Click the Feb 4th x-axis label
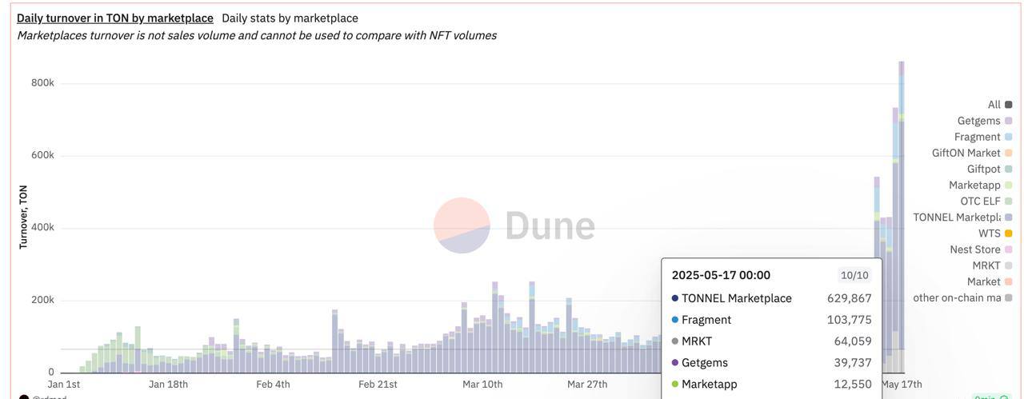The width and height of the screenshot is (1024, 399). (273, 385)
